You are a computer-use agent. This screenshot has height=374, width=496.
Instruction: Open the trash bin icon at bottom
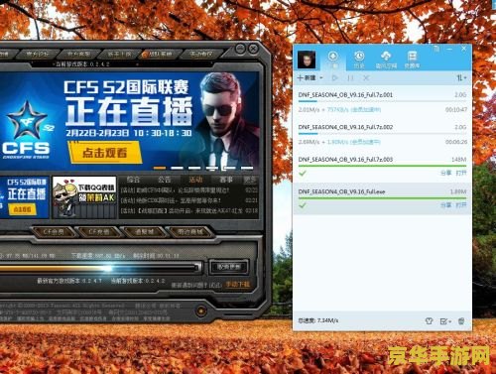[461, 320]
